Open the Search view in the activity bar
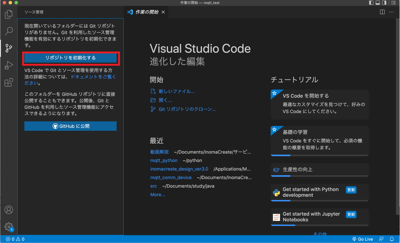Screen dimensions: 400x243 click(x=9, y=31)
